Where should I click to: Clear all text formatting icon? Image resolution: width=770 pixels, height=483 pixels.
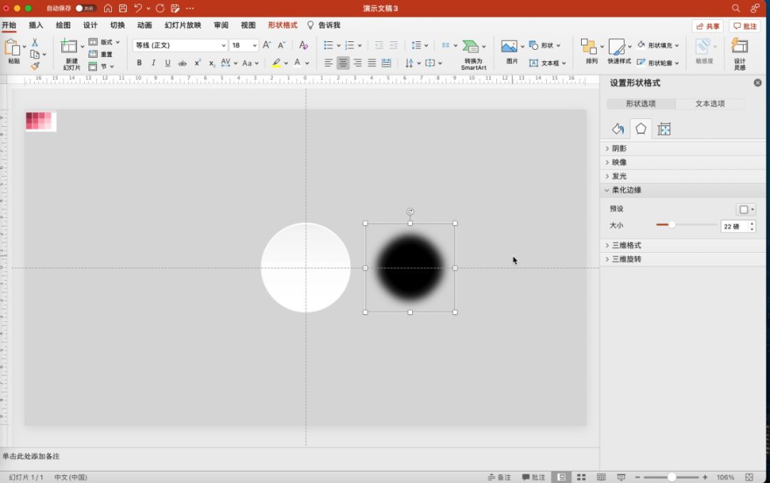coord(304,45)
